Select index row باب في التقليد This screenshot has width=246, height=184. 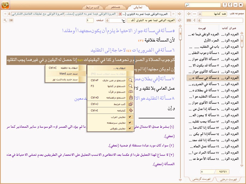(x=213, y=47)
